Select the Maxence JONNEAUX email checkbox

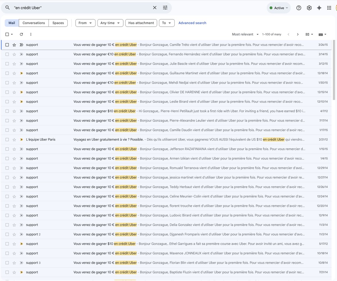pyautogui.click(x=7, y=253)
